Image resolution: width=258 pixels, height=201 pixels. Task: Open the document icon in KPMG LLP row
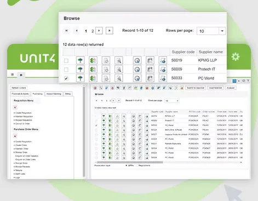pos(106,60)
